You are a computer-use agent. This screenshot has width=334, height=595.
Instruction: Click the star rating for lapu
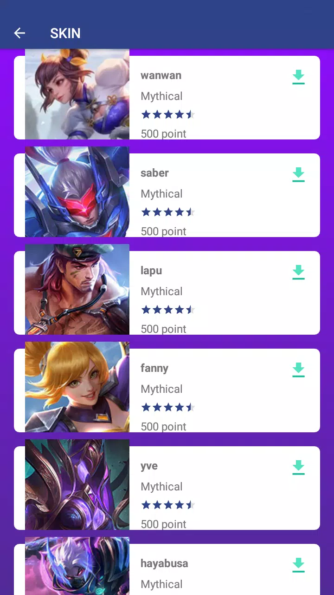168,310
